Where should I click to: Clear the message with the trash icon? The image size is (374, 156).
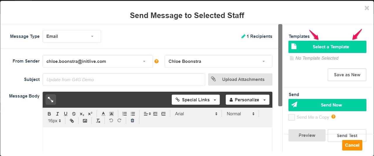[132, 120]
